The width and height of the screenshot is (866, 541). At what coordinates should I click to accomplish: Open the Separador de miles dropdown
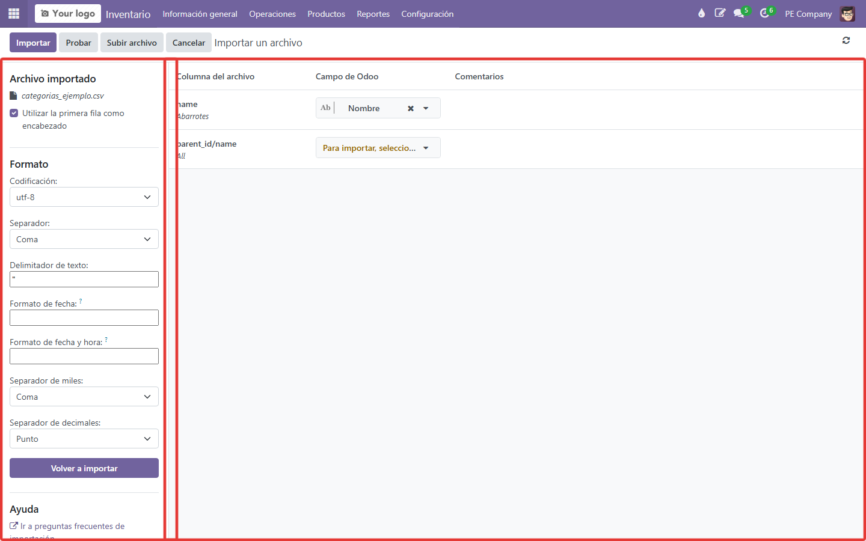click(84, 397)
